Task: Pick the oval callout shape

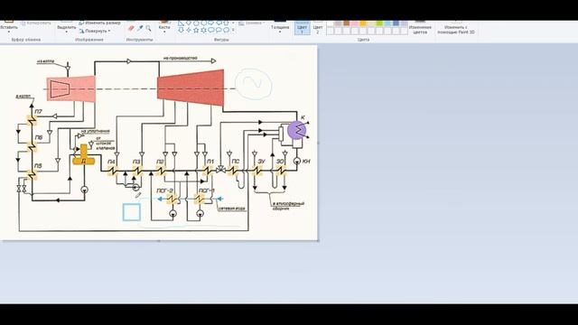Action: pos(219,30)
